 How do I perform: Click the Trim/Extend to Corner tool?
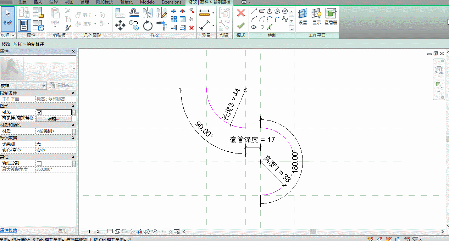point(162,26)
